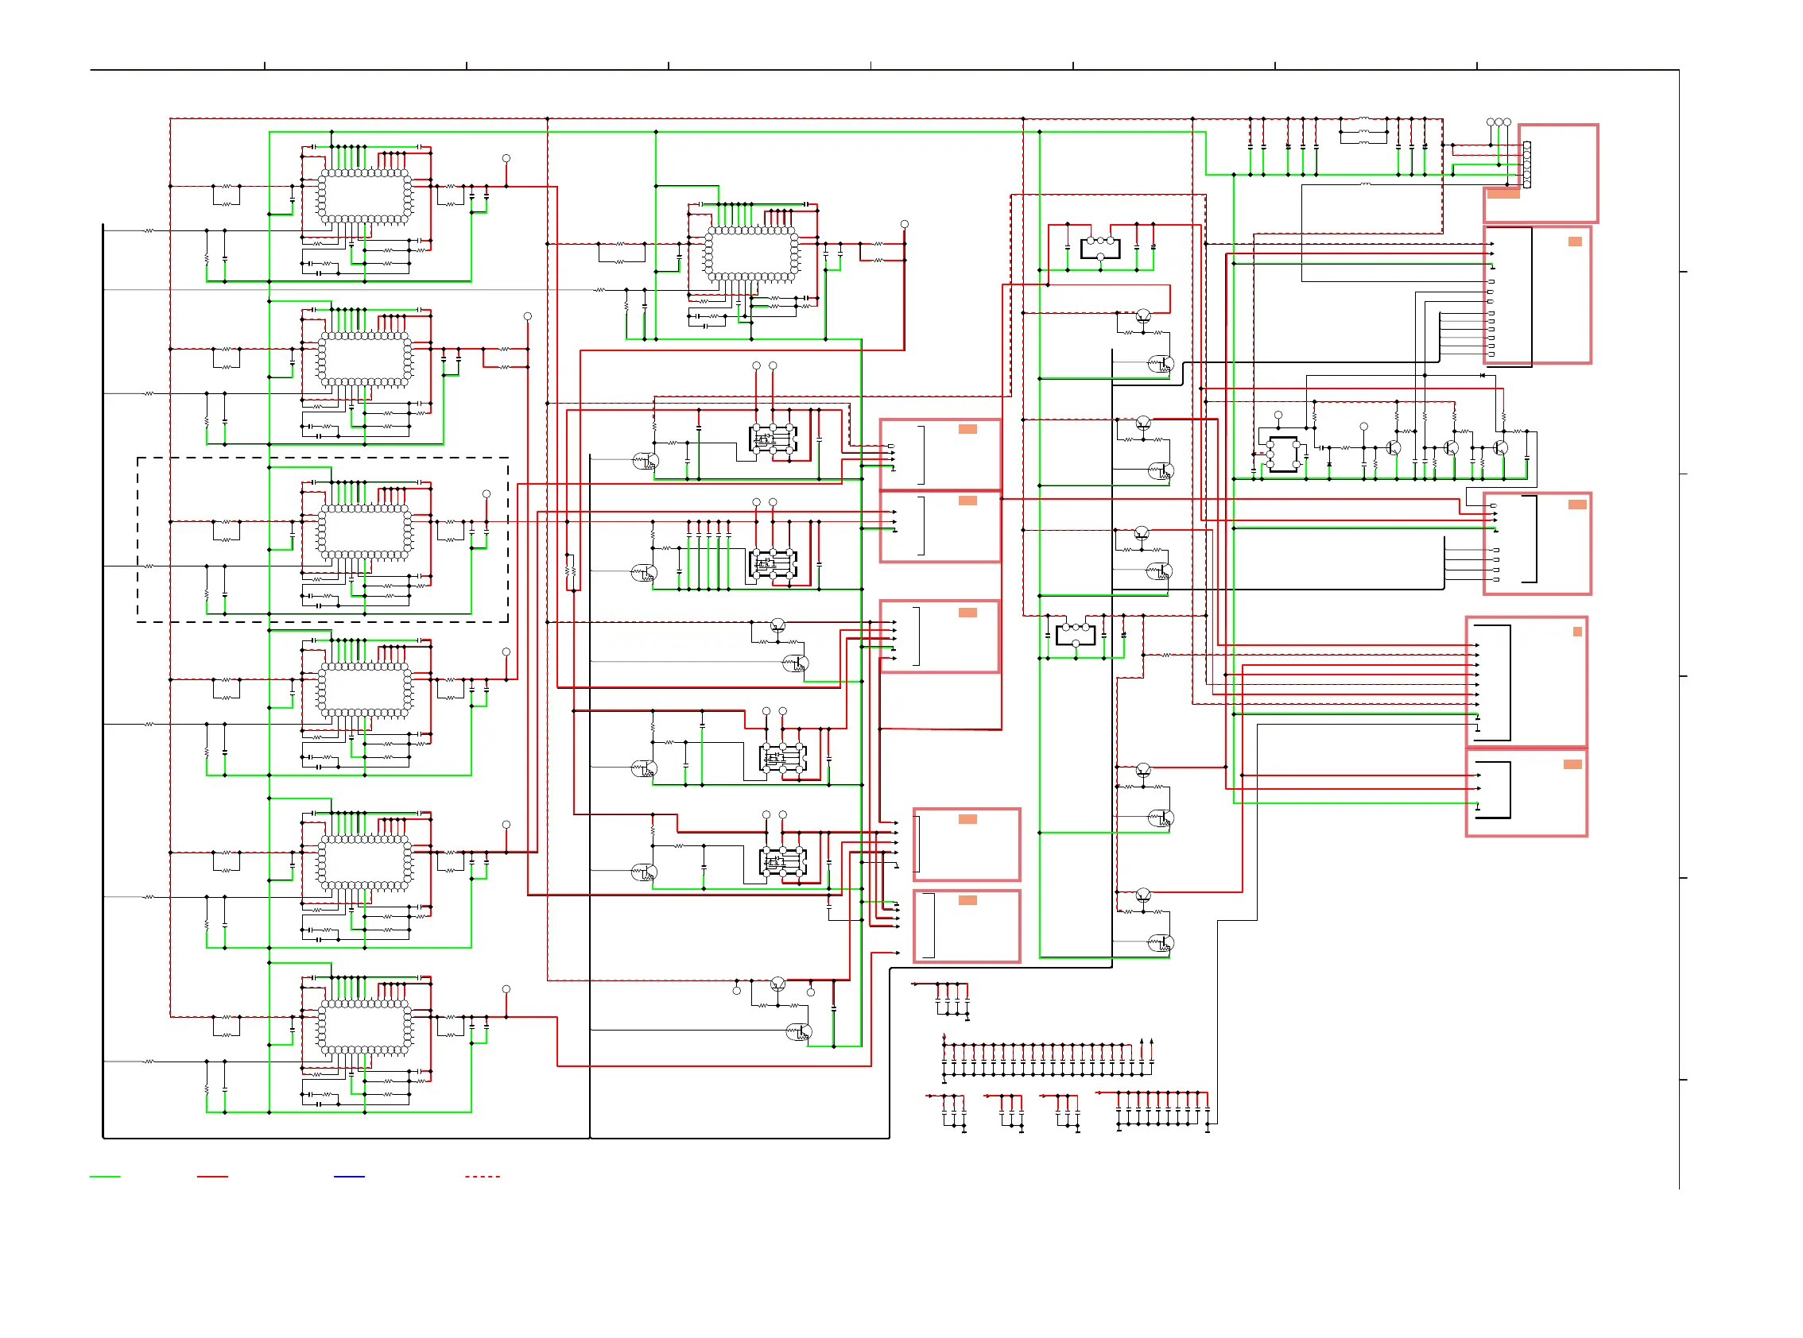Select the diode symbol above the transistor row
Screen dimensions: 1803x1338
coord(1482,375)
